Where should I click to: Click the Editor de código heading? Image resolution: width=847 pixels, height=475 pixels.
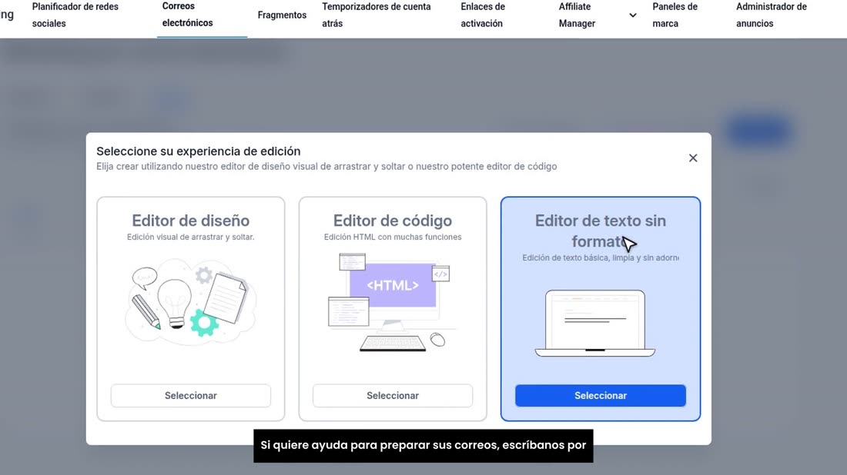click(x=393, y=221)
